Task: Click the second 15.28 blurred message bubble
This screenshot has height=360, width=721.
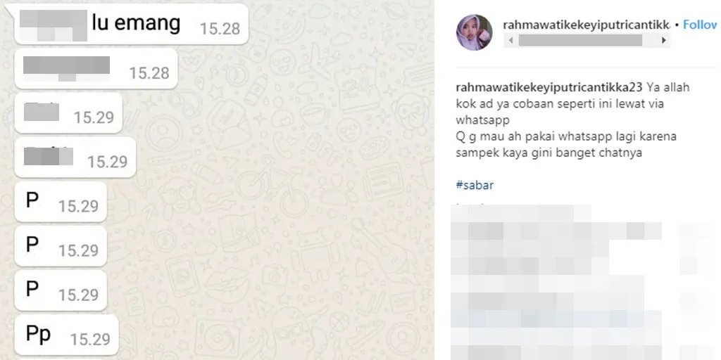Action: point(96,68)
